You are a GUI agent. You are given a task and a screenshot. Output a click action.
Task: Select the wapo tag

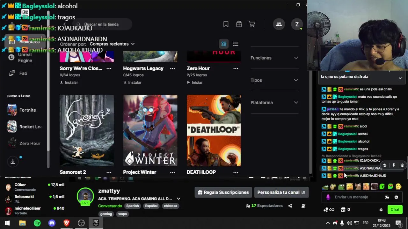(x=123, y=214)
